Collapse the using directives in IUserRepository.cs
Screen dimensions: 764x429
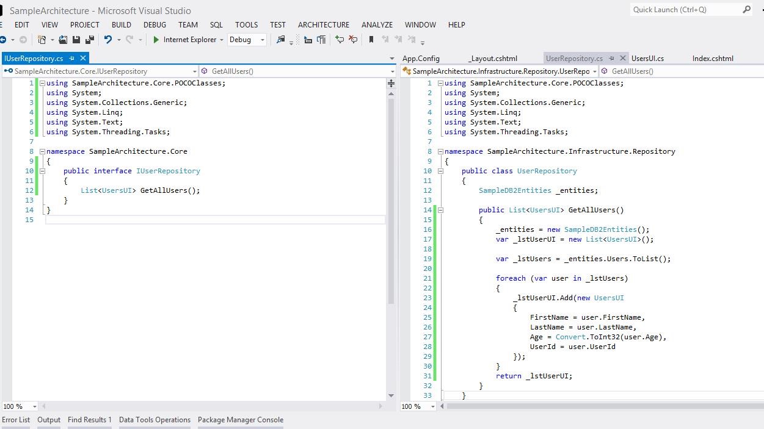click(42, 83)
